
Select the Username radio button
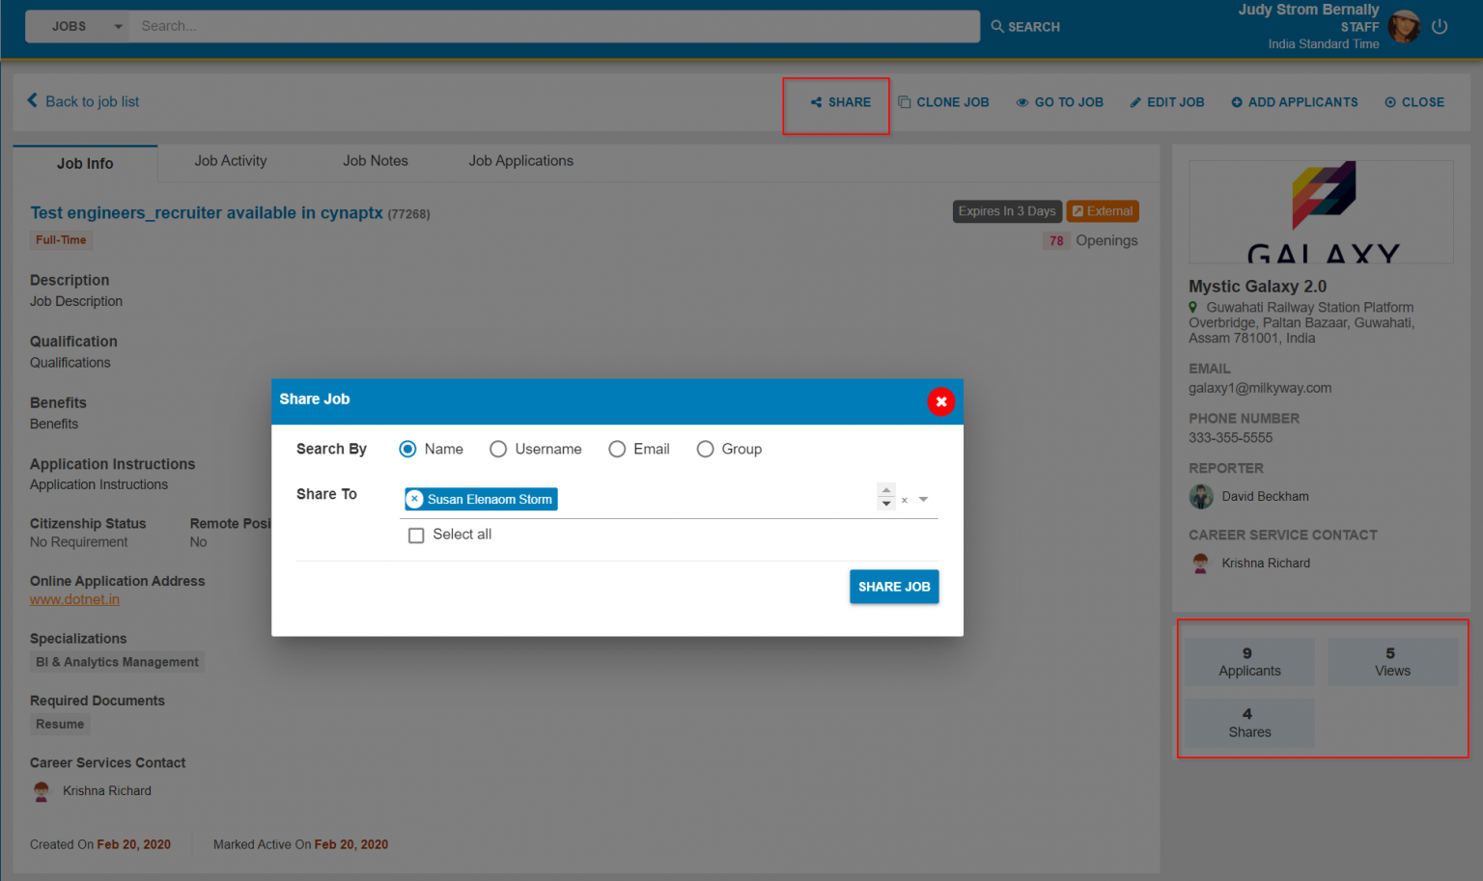click(498, 450)
